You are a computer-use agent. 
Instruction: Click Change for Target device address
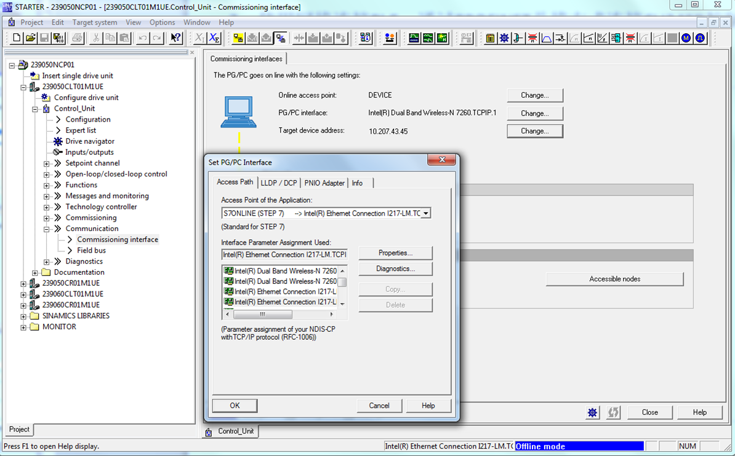[534, 131]
